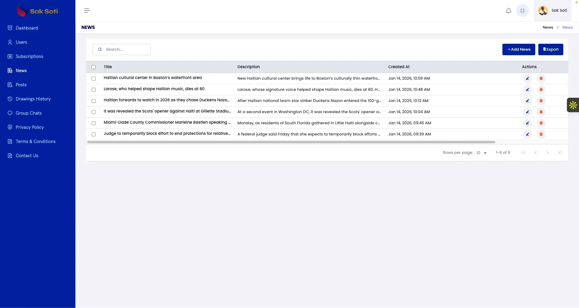Open the rows per page dropdown
The image size is (579, 308).
pos(482,153)
